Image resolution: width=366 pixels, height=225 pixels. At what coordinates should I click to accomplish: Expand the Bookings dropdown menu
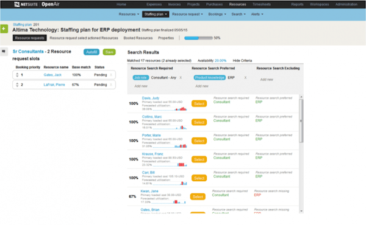(x=217, y=15)
